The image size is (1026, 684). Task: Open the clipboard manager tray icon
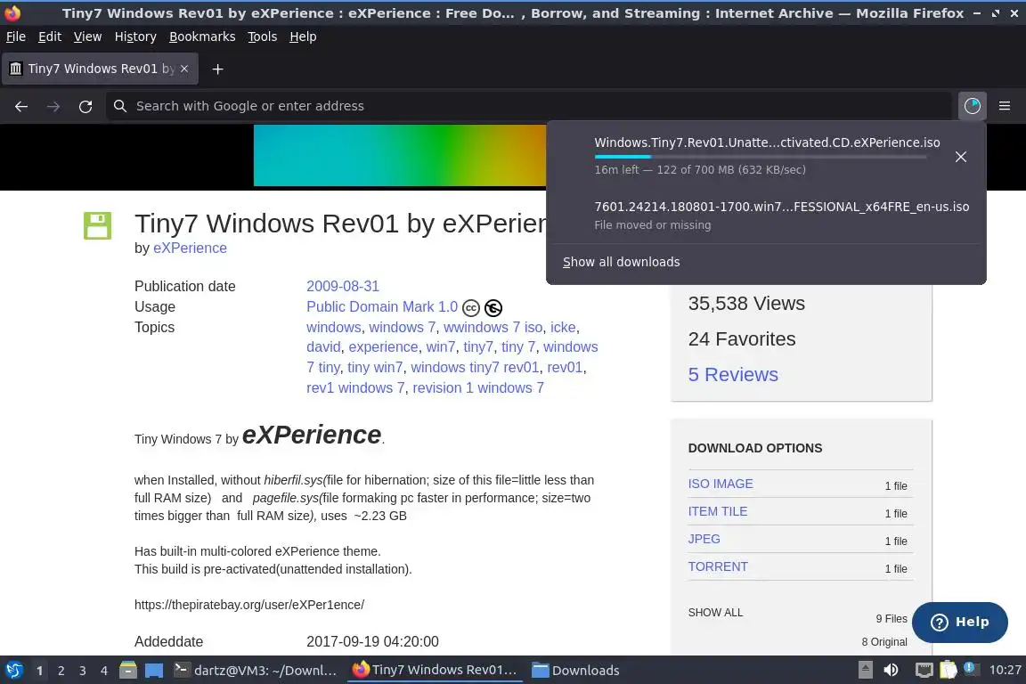tap(949, 671)
